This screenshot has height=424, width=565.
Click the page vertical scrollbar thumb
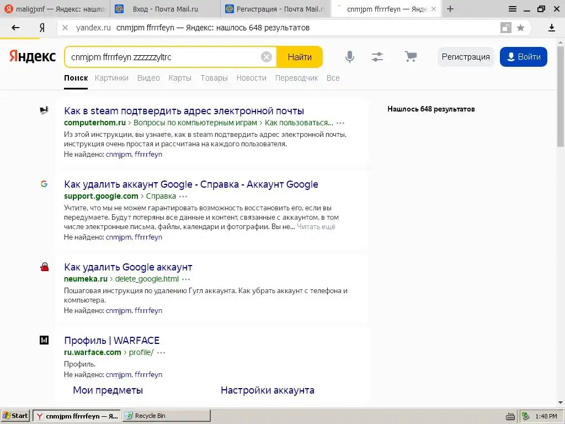point(561,96)
